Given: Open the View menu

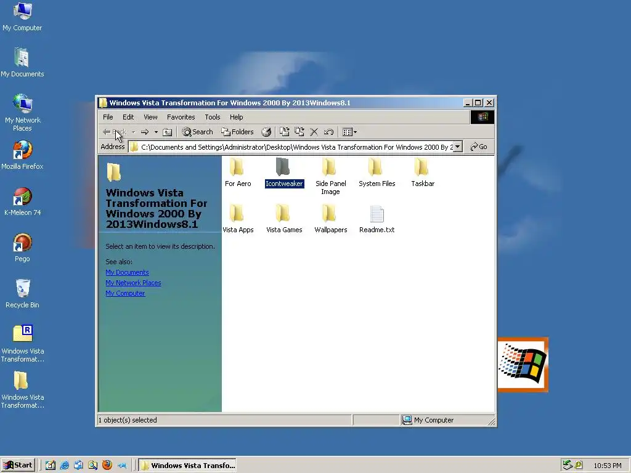Looking at the screenshot, I should point(150,117).
